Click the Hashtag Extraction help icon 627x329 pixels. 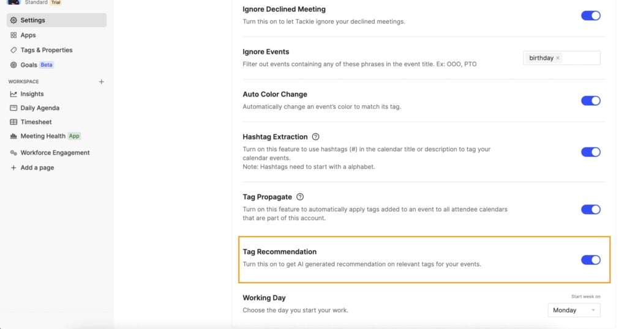pyautogui.click(x=315, y=136)
